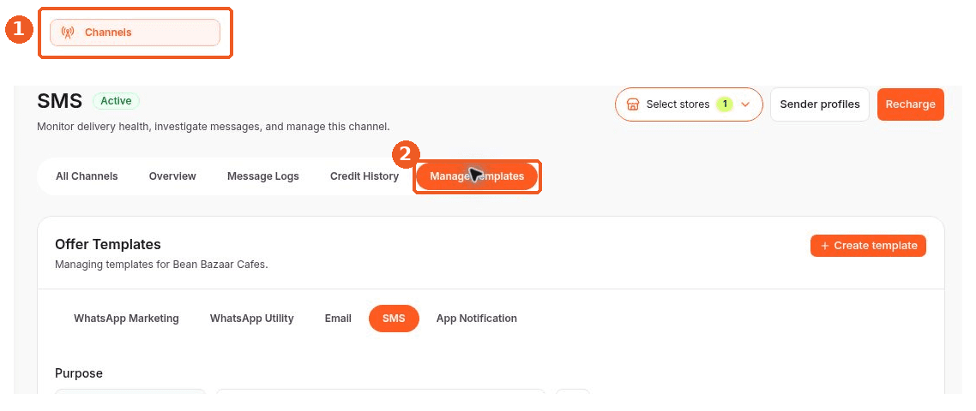Select the WhatsApp Marketing template type
The height and width of the screenshot is (411, 976).
126,319
